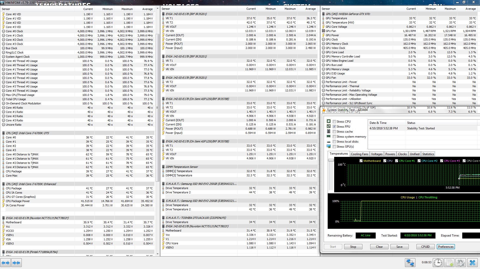Click the Maximum column header in left panel
480x269 pixels.
[124, 9]
